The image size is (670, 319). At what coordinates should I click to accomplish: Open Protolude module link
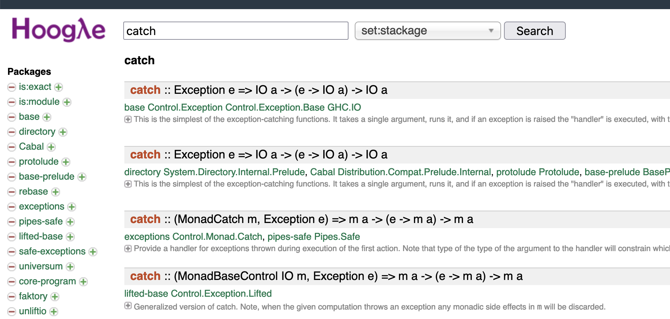point(559,172)
